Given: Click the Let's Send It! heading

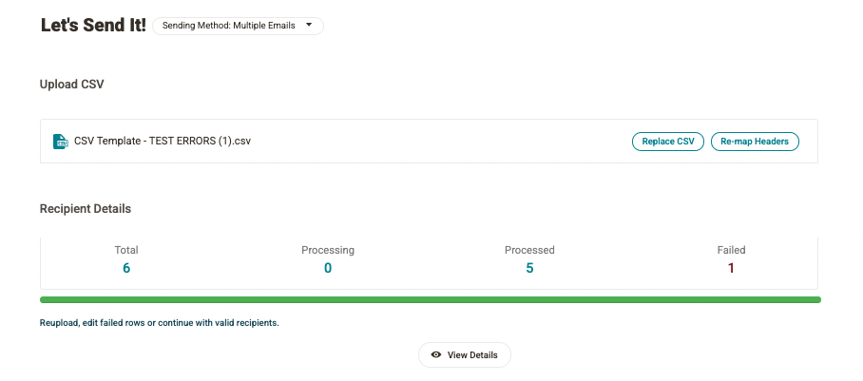Looking at the screenshot, I should coord(93,26).
